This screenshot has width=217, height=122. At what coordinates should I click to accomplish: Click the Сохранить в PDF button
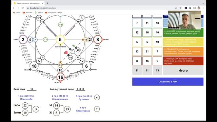[x=168, y=82]
